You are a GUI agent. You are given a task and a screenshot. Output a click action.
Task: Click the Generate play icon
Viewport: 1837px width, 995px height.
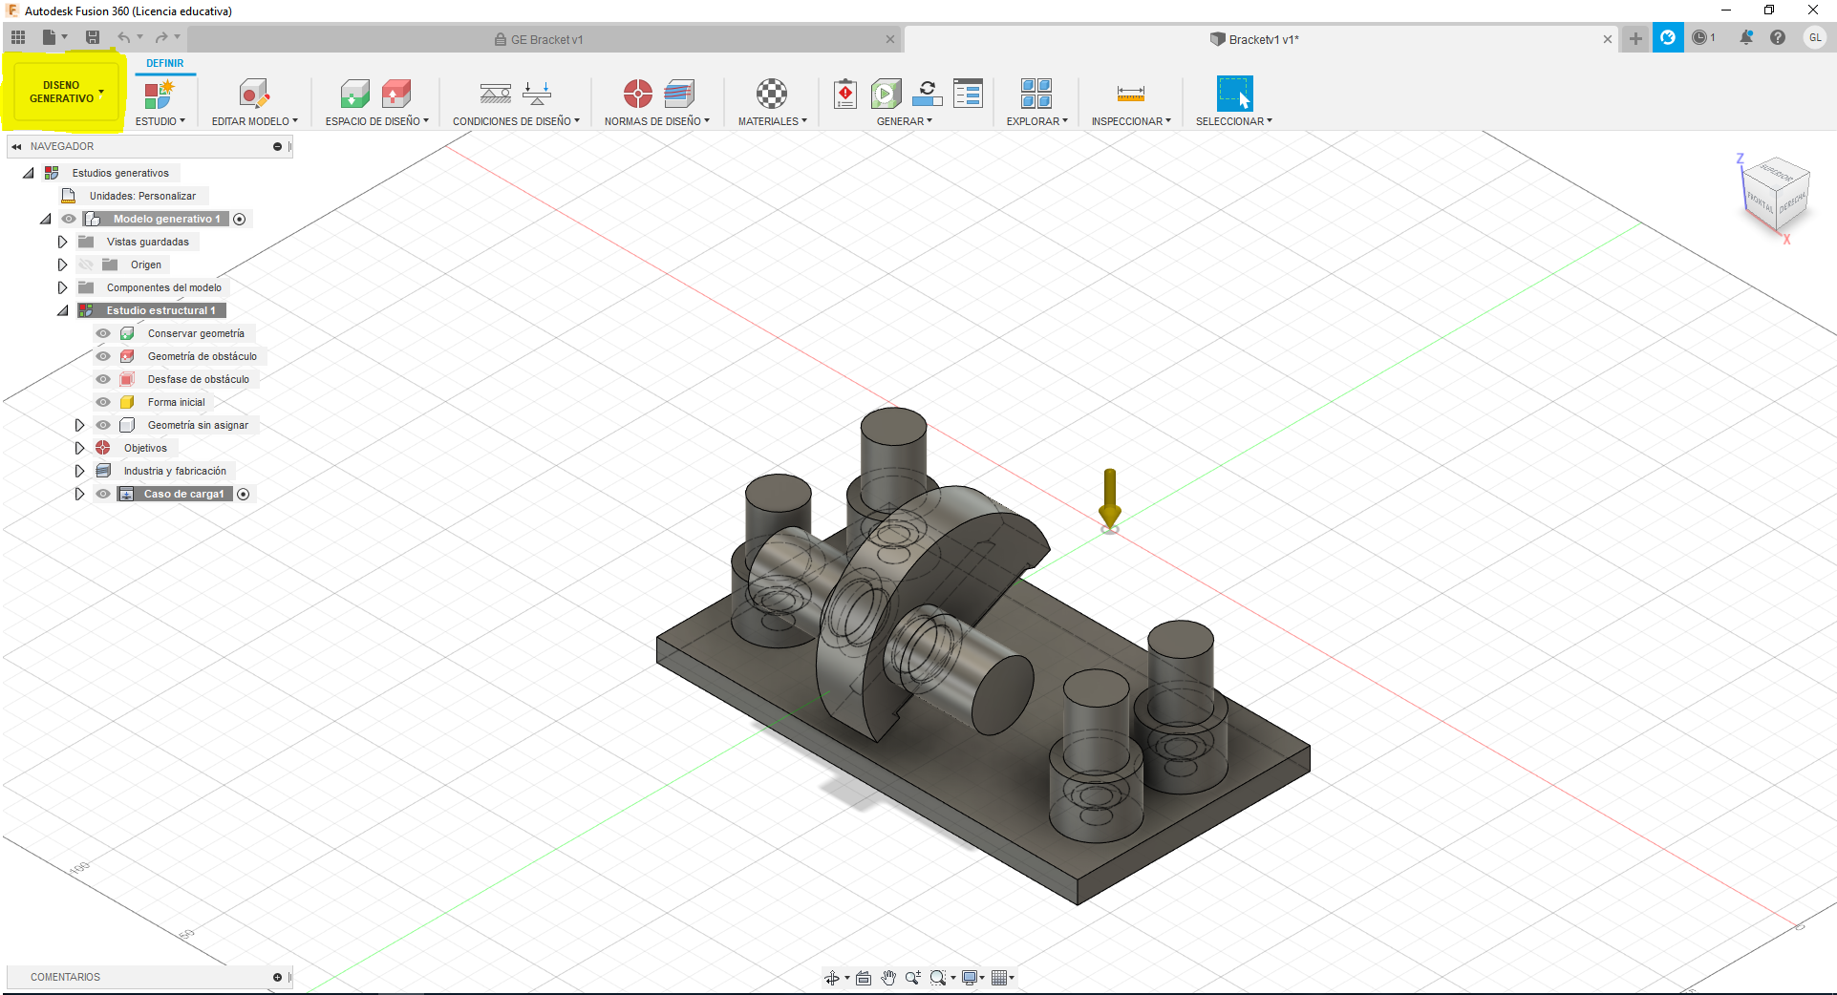[886, 94]
